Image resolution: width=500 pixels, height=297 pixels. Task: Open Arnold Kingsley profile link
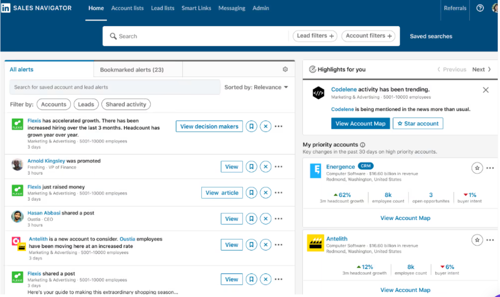[46, 161]
